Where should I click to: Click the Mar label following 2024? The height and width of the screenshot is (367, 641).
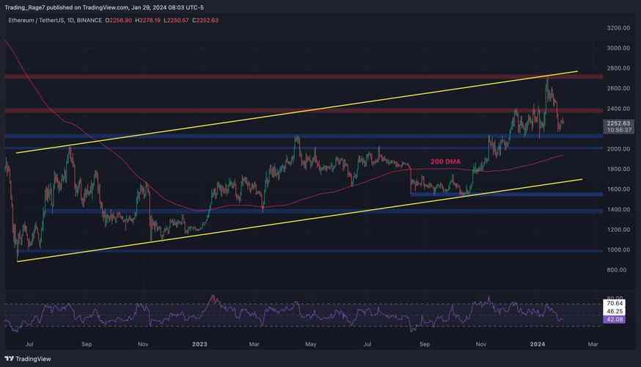click(x=593, y=344)
